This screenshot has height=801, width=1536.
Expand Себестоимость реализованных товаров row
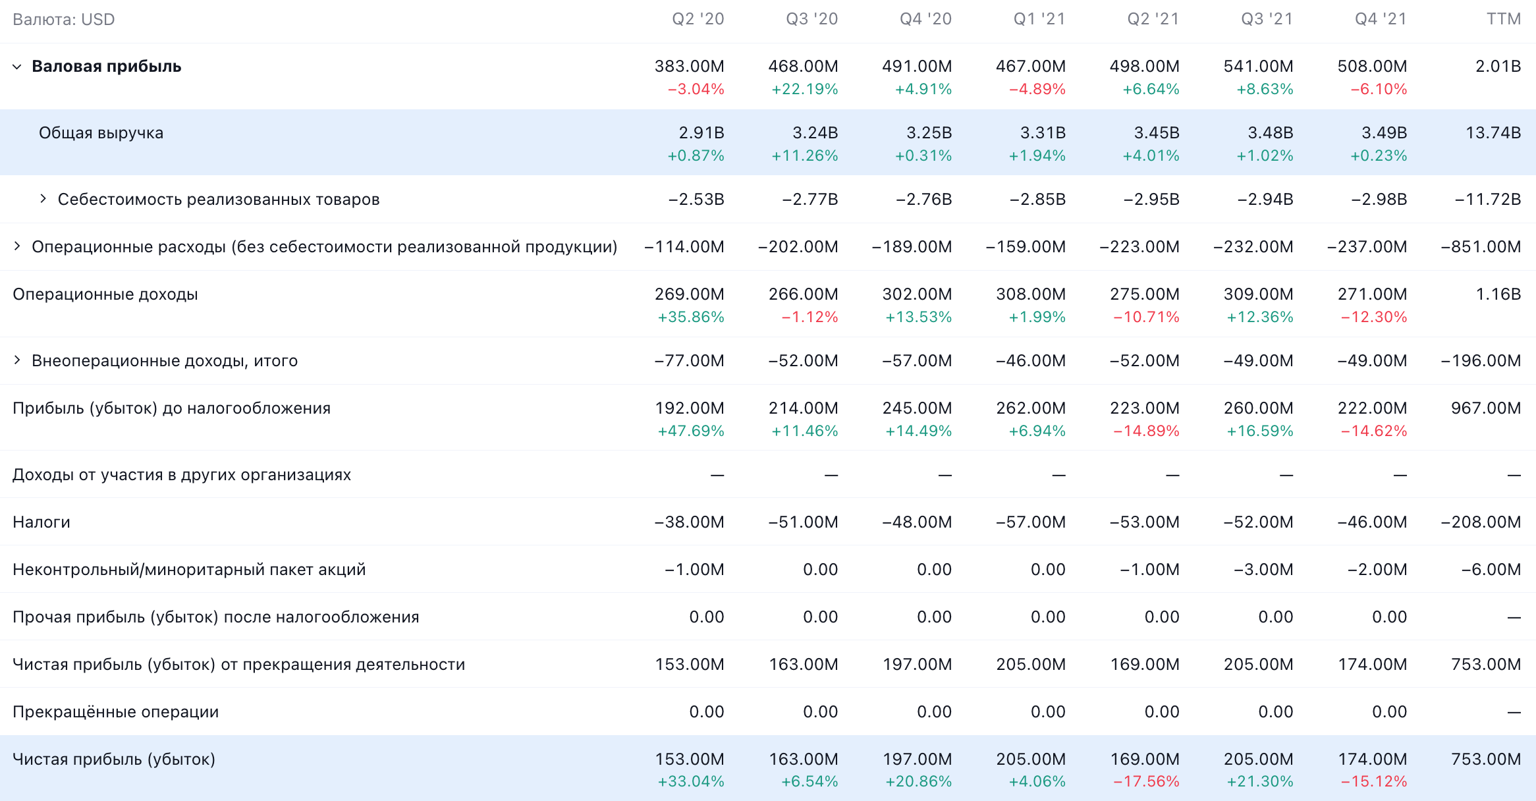click(43, 199)
